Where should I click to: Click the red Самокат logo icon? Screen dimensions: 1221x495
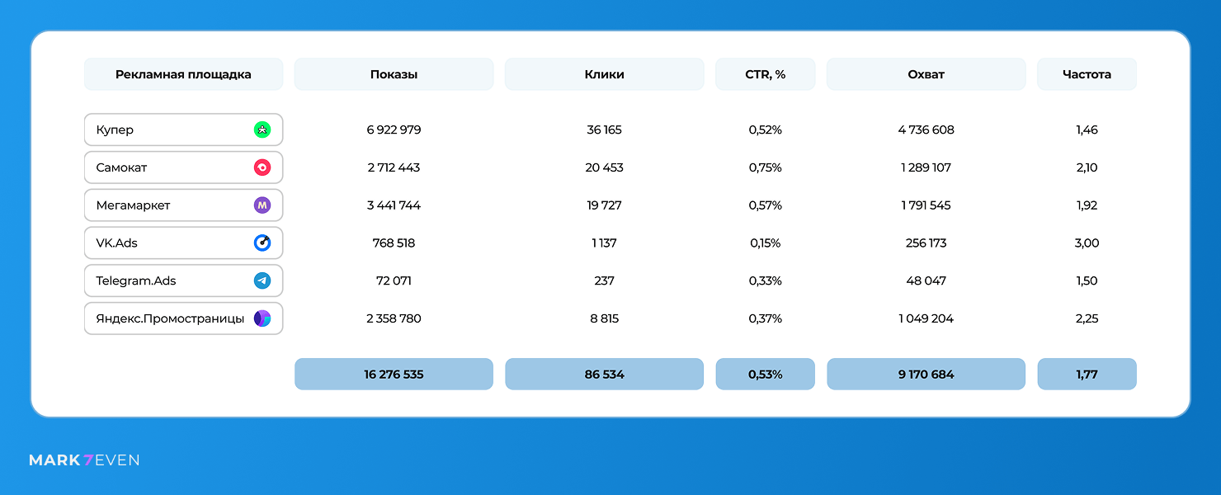click(x=262, y=167)
